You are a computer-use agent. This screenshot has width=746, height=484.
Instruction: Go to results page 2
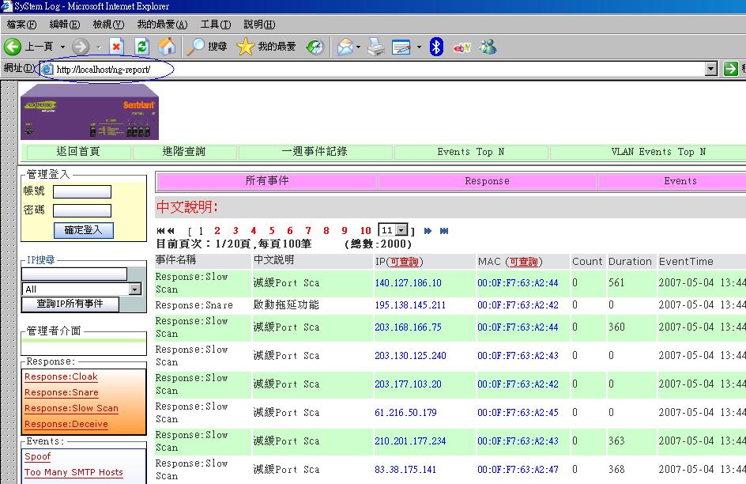[217, 231]
